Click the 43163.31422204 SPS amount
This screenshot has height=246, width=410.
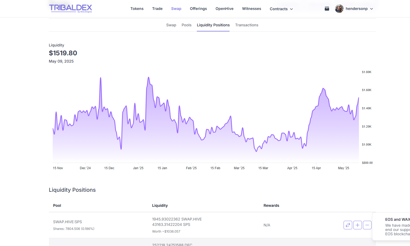(x=171, y=225)
